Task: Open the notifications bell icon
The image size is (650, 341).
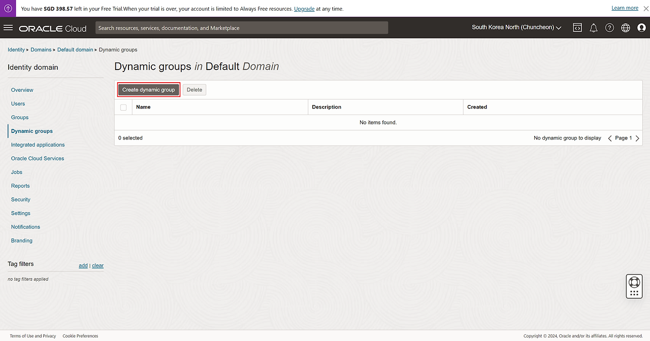Action: point(593,28)
